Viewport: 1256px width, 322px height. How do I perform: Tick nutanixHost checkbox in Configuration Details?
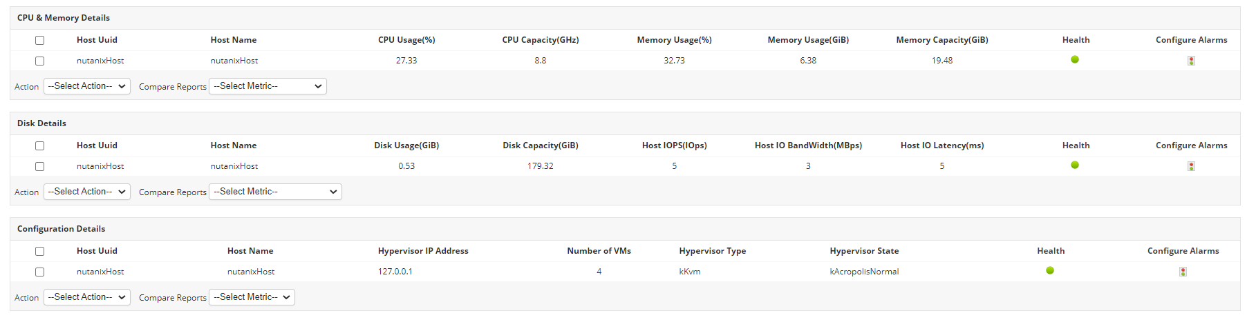click(x=40, y=272)
